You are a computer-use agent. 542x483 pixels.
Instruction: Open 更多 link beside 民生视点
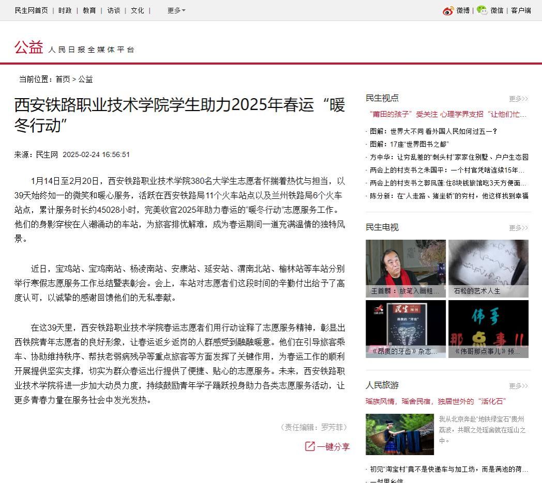518,99
